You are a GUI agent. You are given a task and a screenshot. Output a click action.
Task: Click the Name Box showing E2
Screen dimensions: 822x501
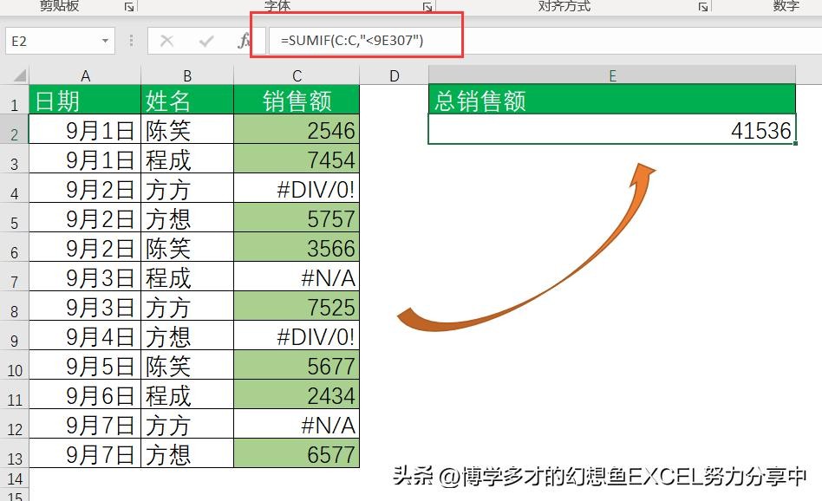pyautogui.click(x=52, y=41)
